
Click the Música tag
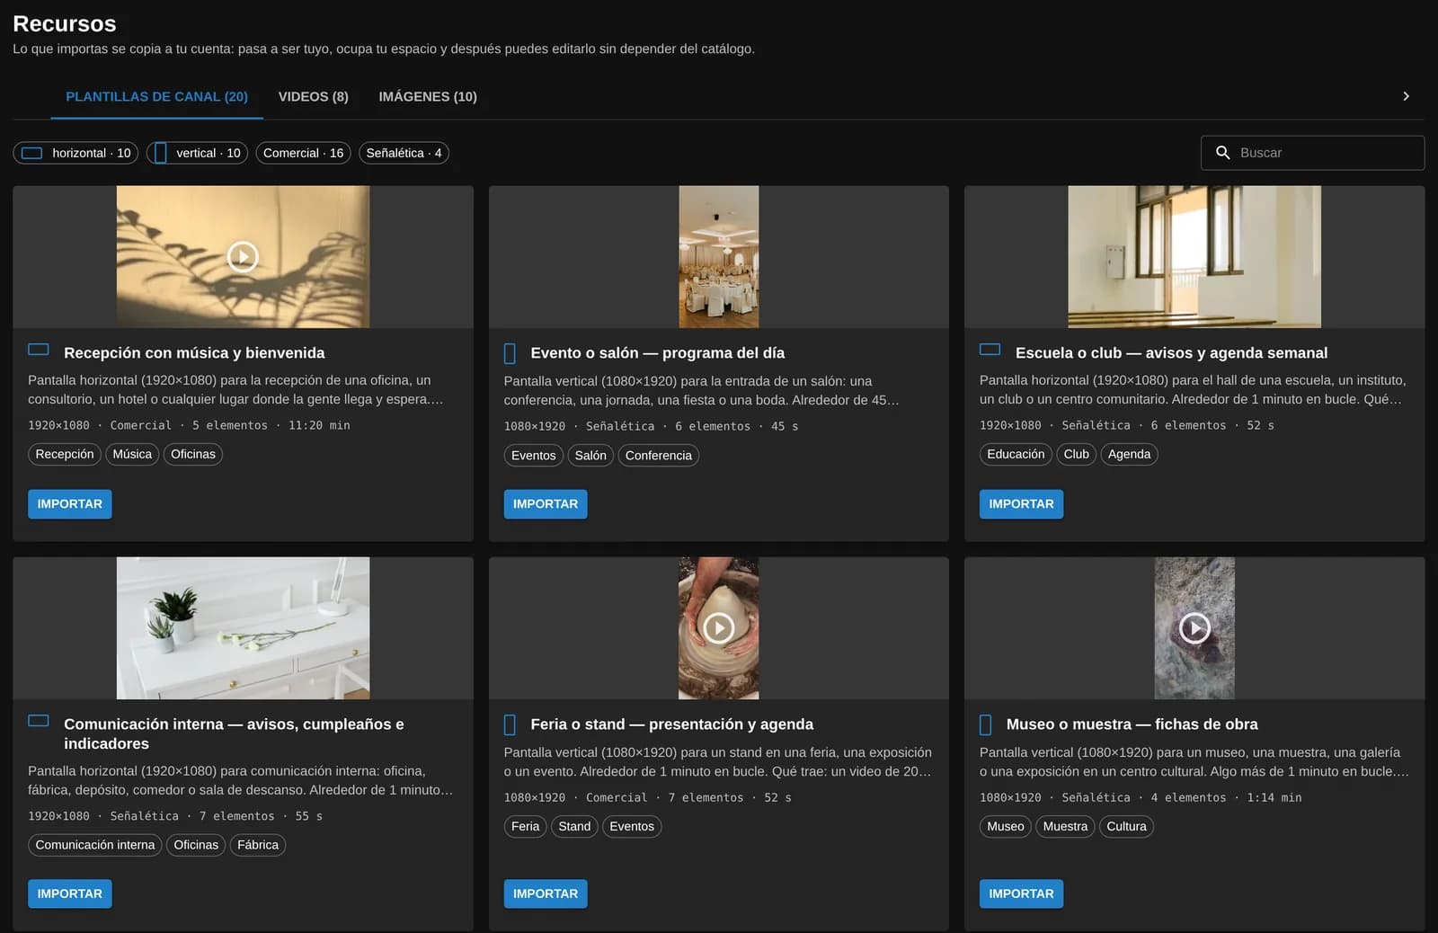click(132, 454)
